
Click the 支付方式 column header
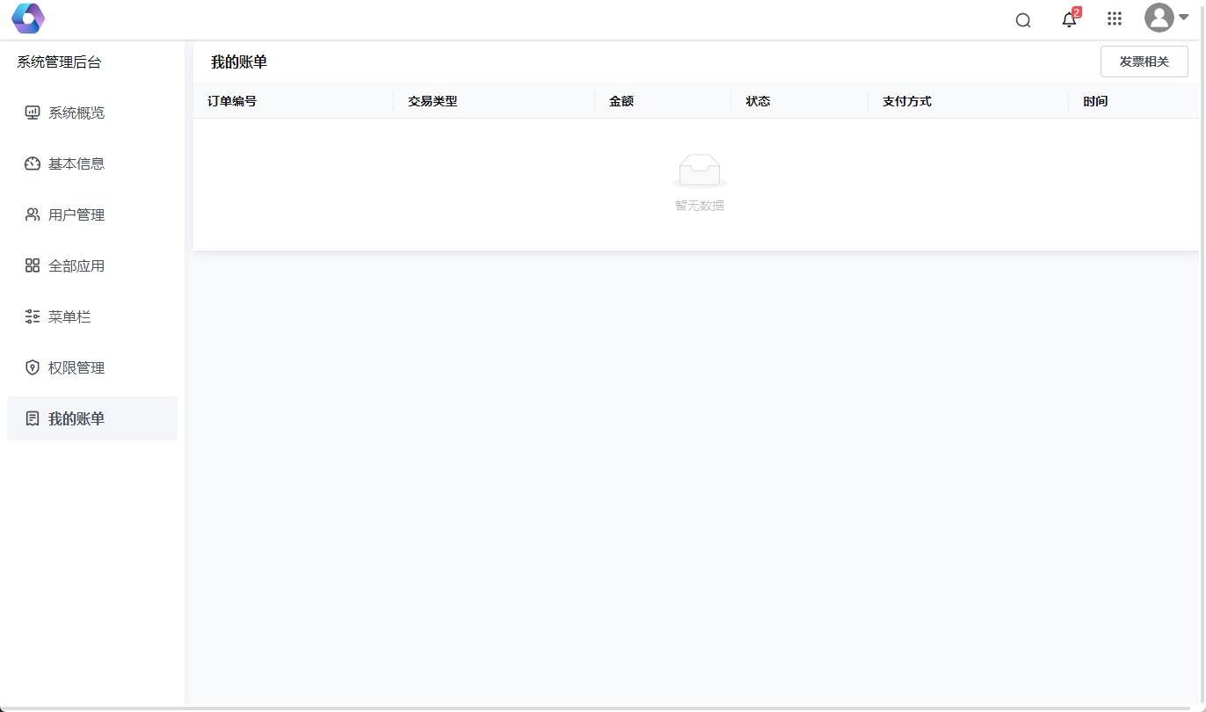(907, 101)
